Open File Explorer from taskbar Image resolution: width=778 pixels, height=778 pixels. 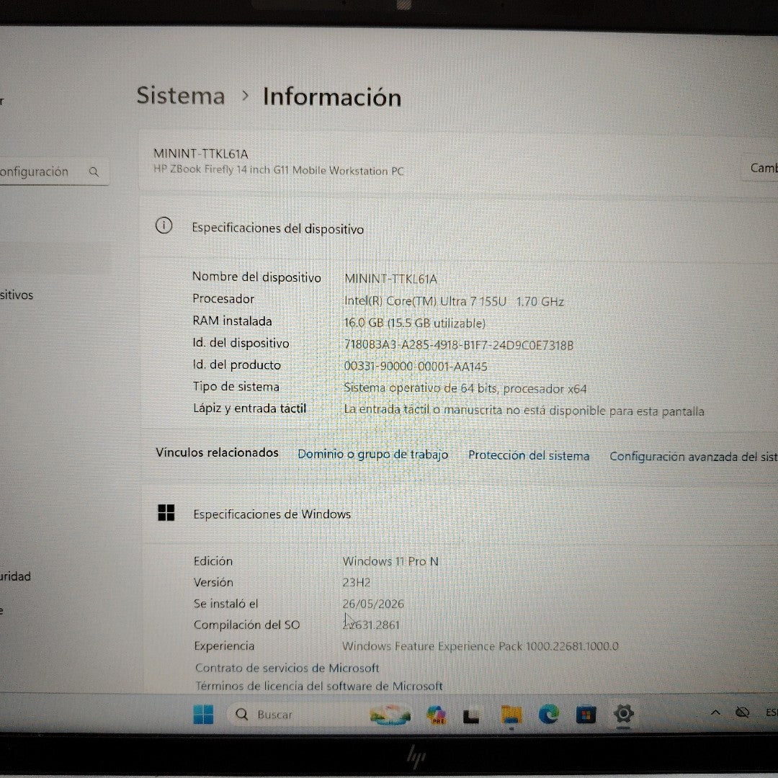coord(511,715)
